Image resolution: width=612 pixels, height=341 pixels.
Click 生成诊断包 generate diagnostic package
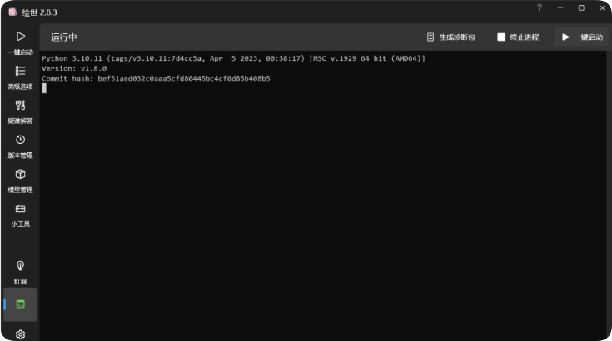(450, 37)
